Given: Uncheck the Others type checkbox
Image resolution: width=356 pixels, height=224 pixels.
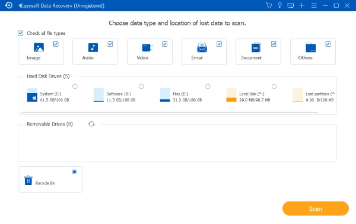Looking at the screenshot, I should (328, 44).
